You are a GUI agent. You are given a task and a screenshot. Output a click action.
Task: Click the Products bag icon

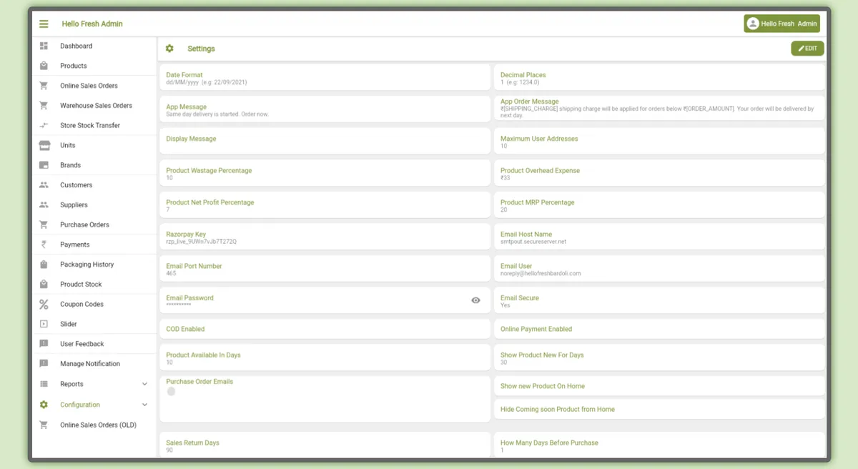(44, 66)
